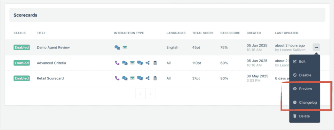
Task: Choose Disable from the actions menu
Action: point(305,75)
